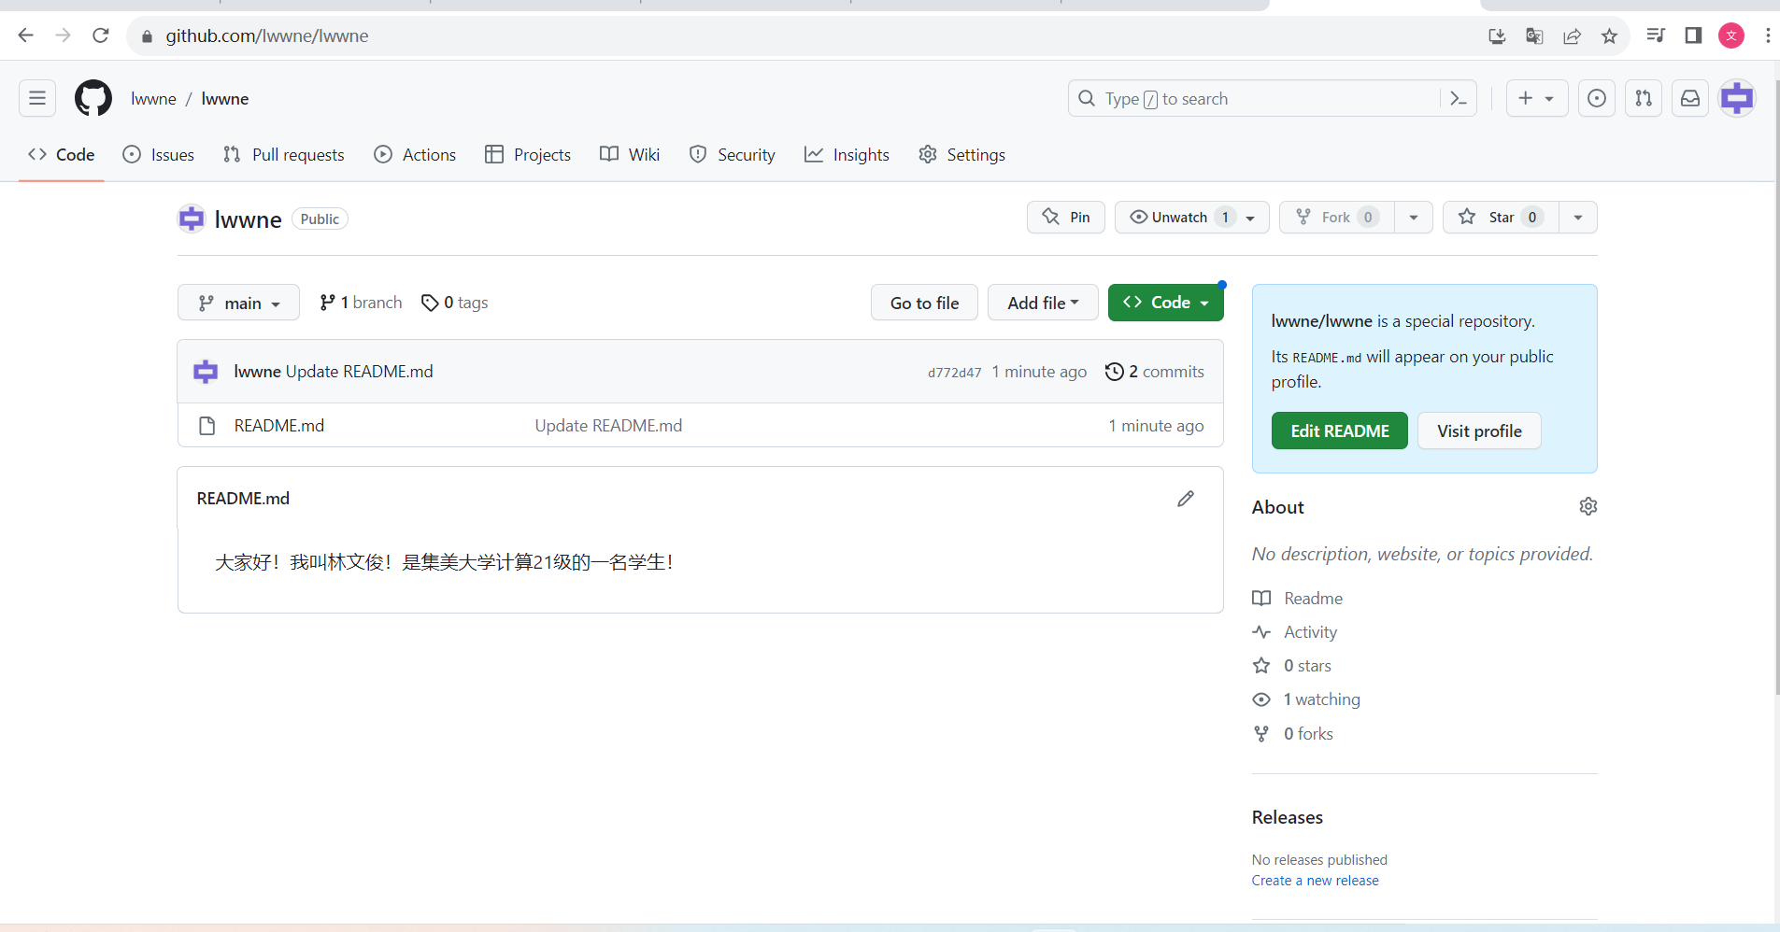Open the Security tab

point(733,155)
